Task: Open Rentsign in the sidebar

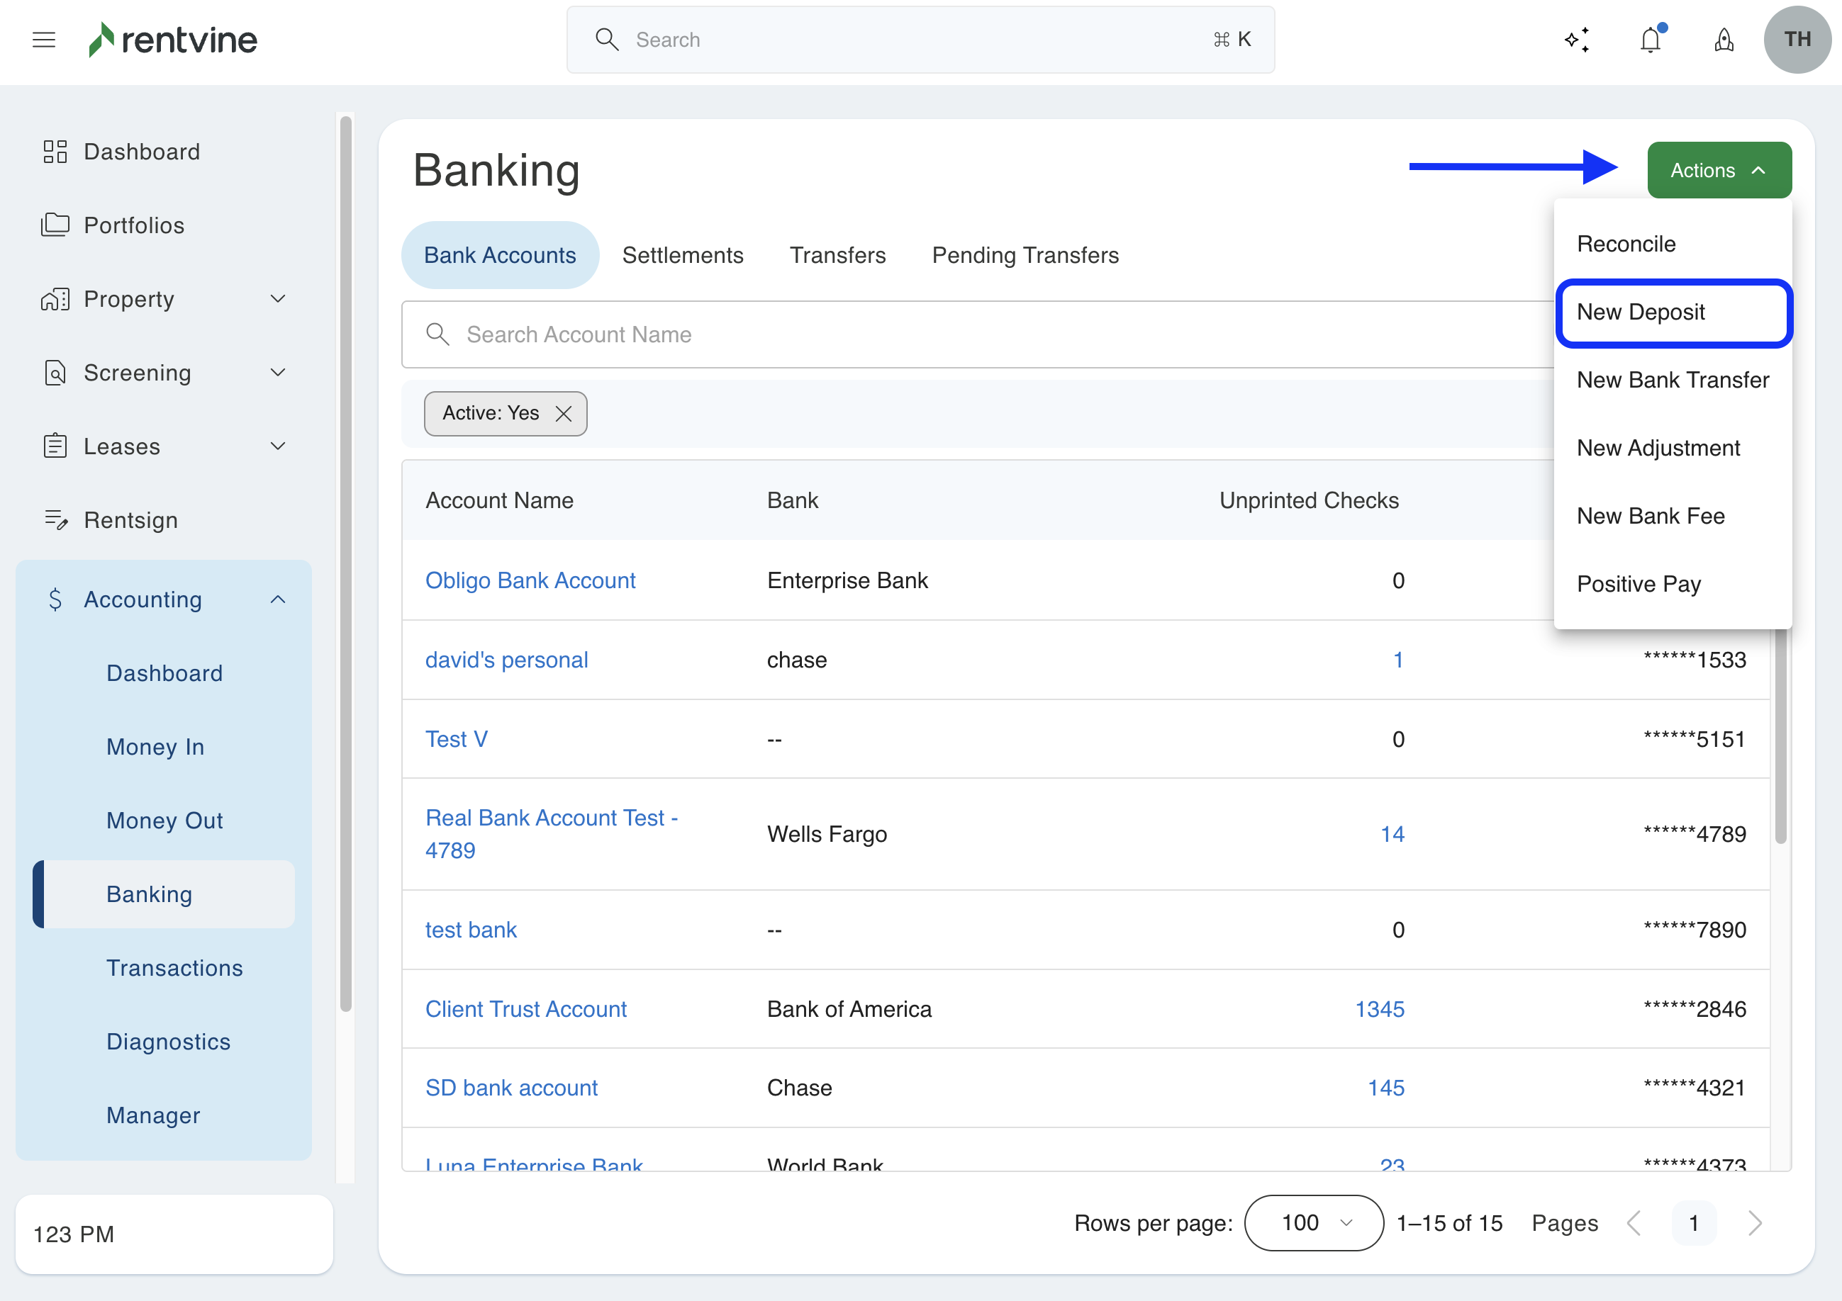Action: point(130,520)
